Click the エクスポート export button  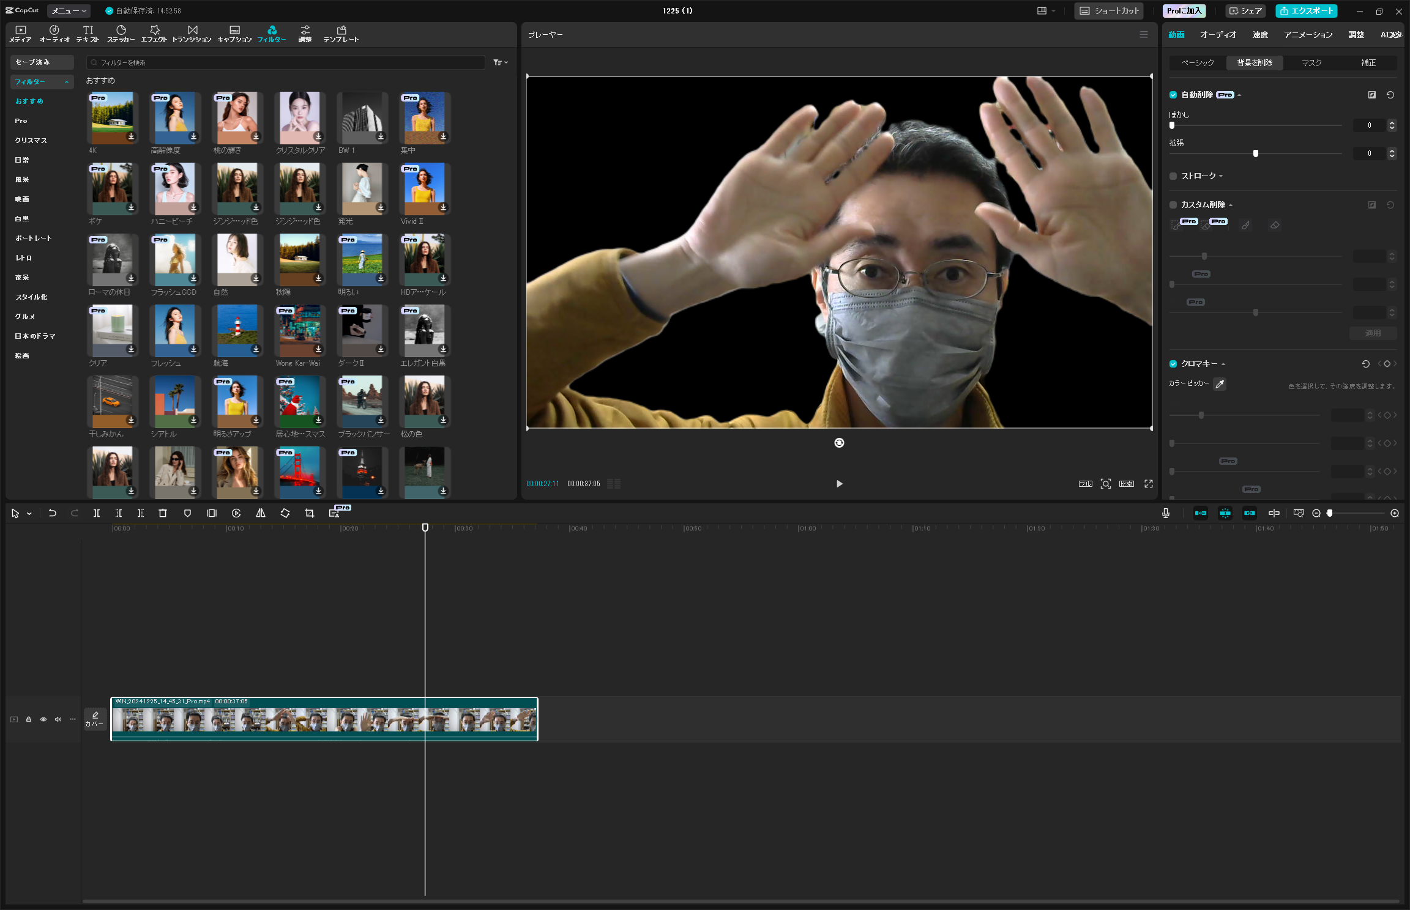(x=1306, y=10)
